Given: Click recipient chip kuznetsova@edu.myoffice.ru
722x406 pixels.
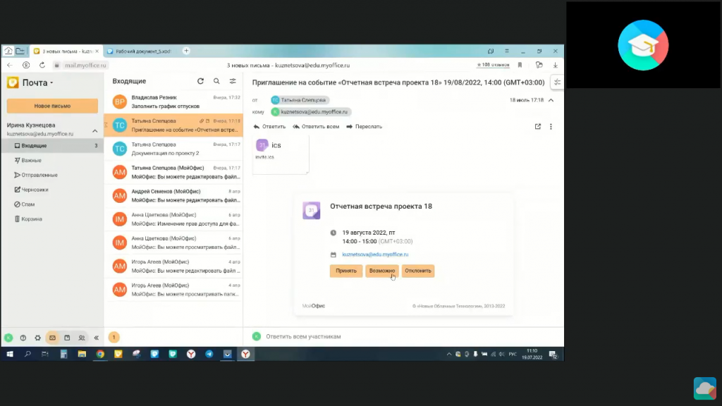Looking at the screenshot, I should click(310, 112).
